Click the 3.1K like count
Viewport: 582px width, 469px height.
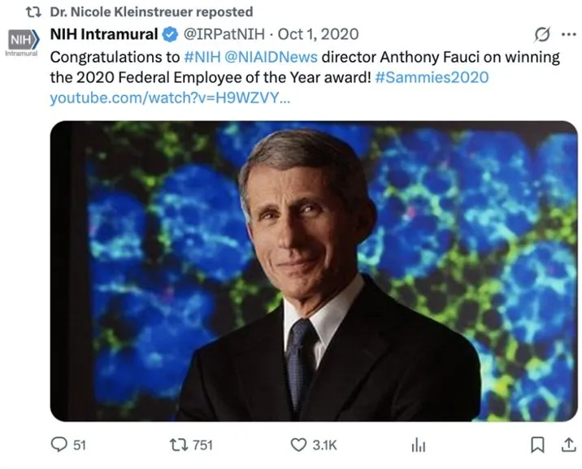point(324,445)
